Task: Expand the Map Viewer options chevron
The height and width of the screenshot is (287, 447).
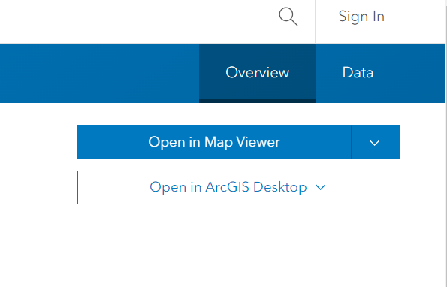Action: coord(376,142)
